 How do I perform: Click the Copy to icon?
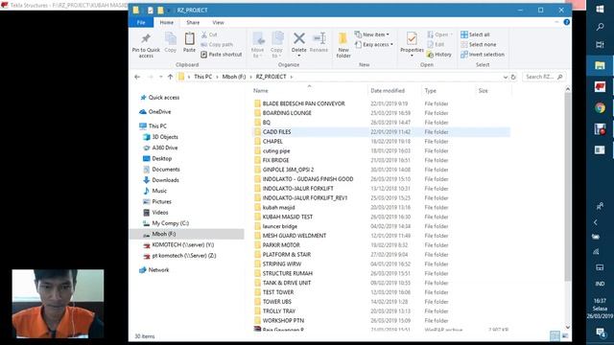tap(277, 38)
